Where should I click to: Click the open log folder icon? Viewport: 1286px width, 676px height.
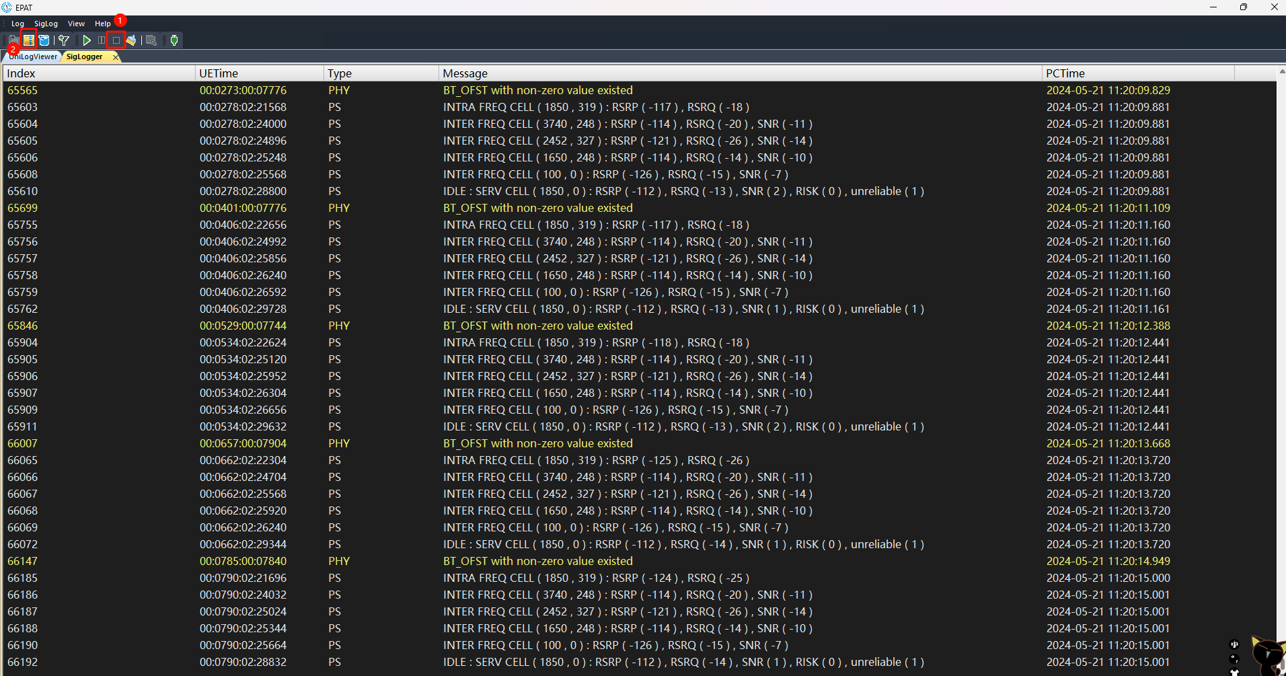tap(13, 40)
